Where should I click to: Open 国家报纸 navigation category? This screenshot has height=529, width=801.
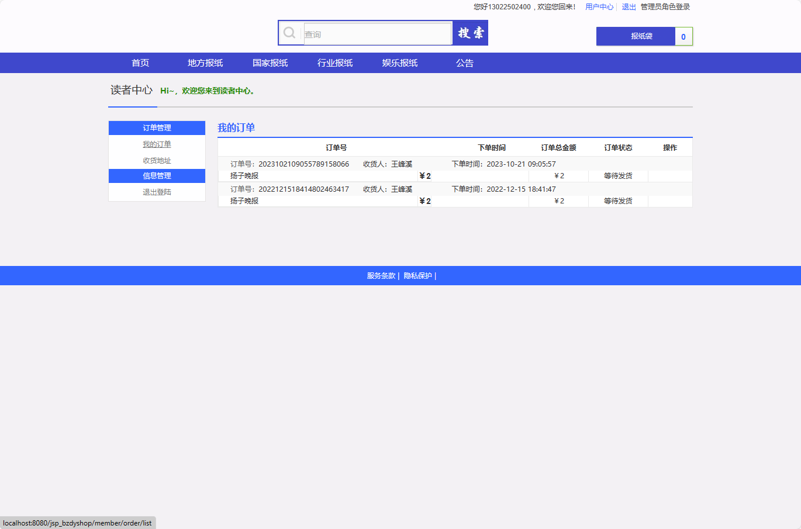270,63
